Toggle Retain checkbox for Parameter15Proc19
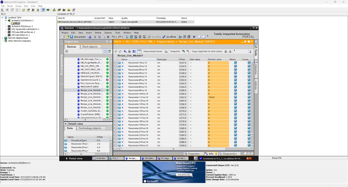This screenshot has height=187, width=348. pos(235,111)
